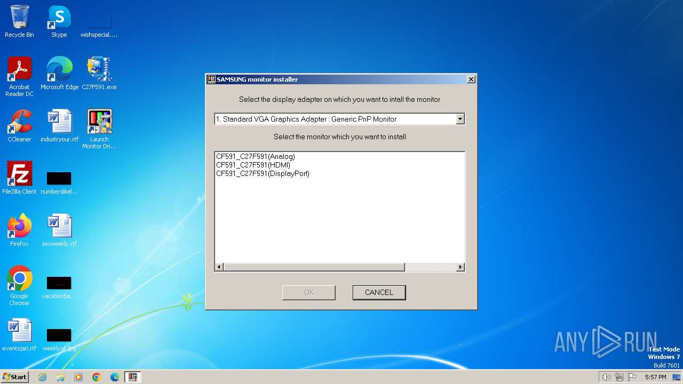Open CCleaner desktop shortcut
The image size is (683, 384).
pos(19,125)
